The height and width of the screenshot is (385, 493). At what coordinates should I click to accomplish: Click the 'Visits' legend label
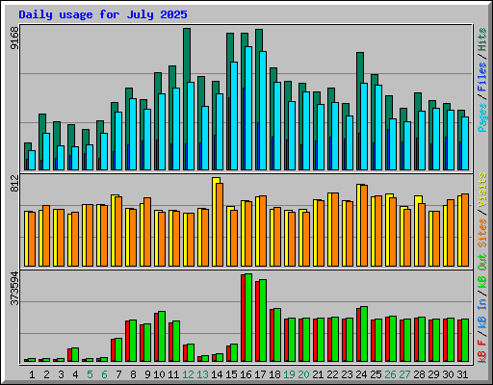point(482,190)
